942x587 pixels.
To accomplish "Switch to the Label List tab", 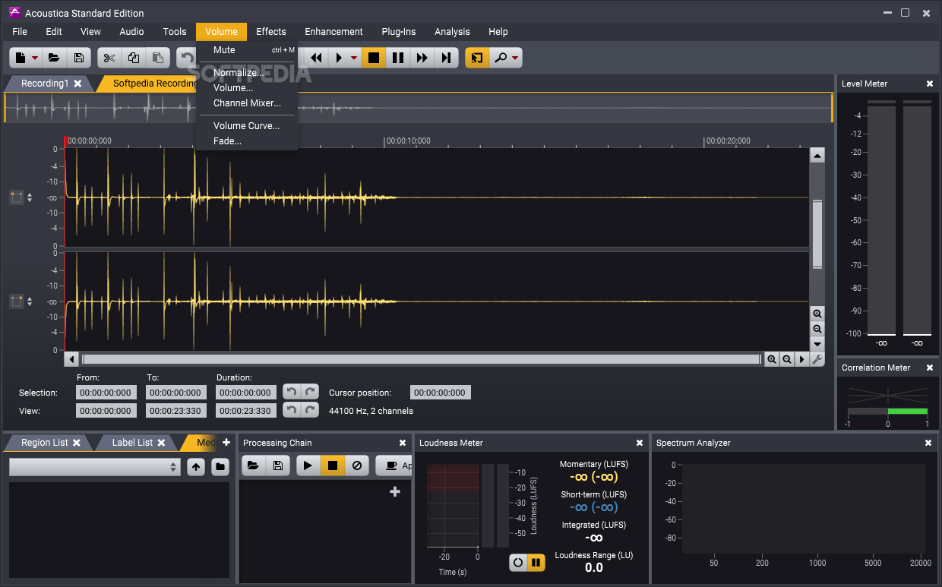I will 132,443.
